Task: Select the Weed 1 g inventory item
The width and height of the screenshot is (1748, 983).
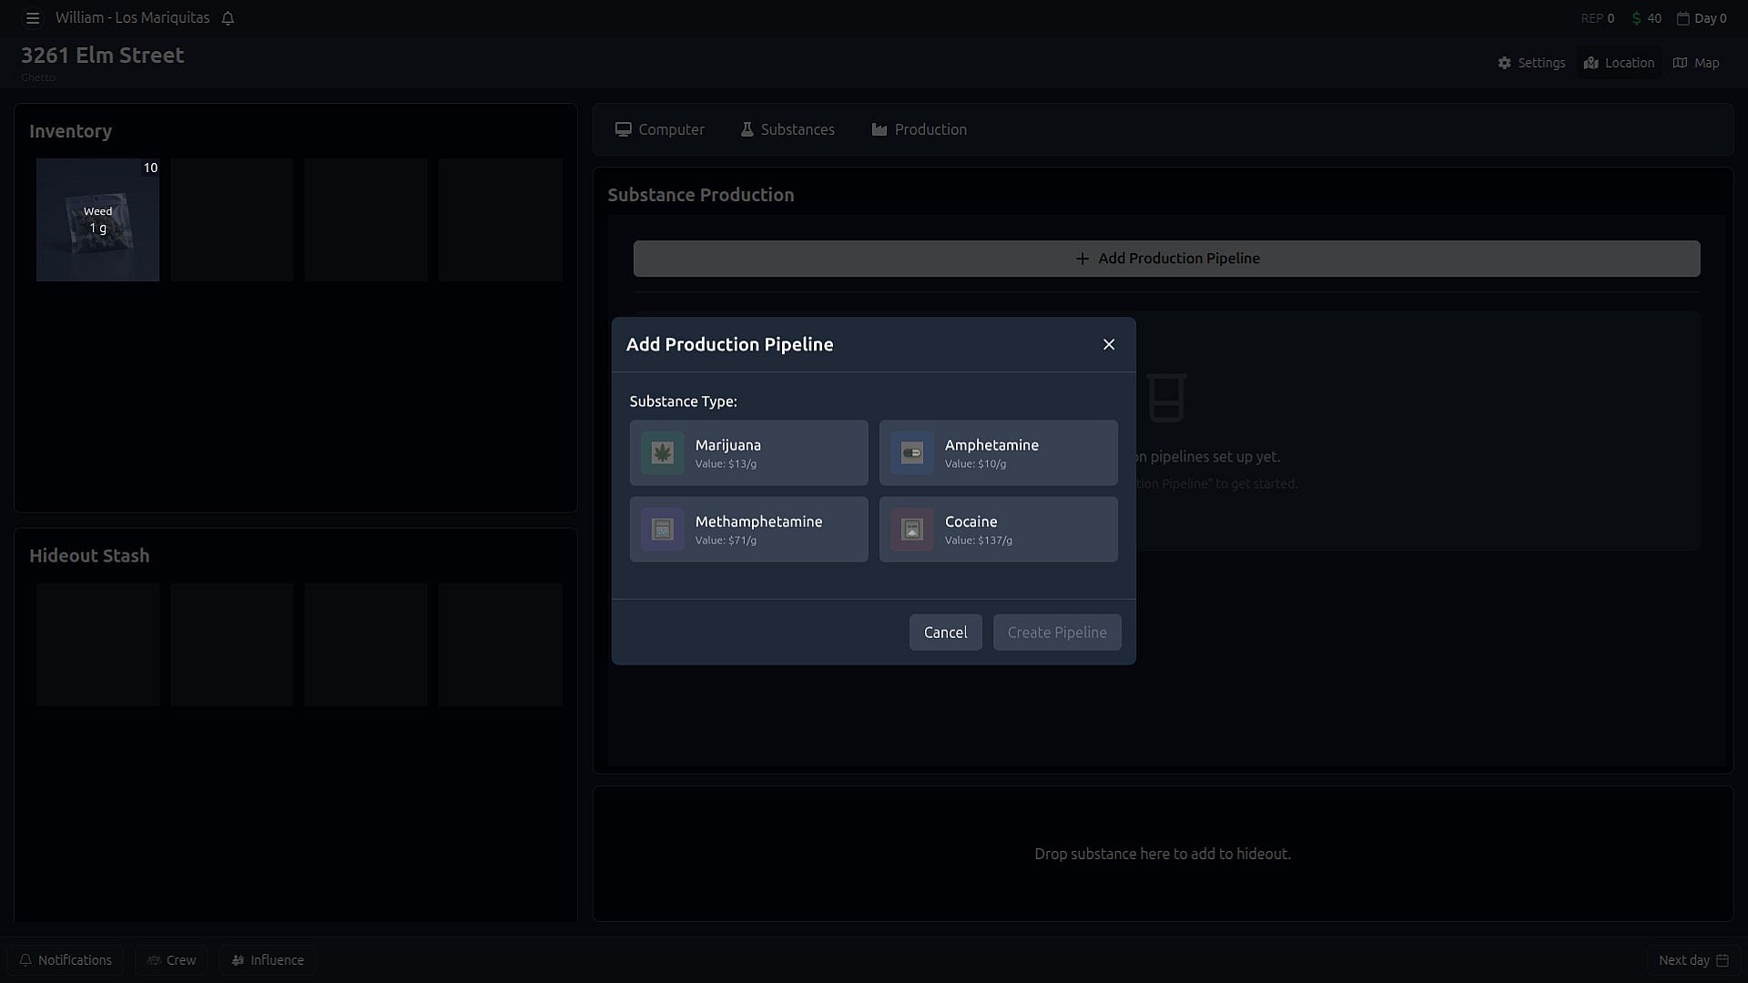Action: point(97,219)
